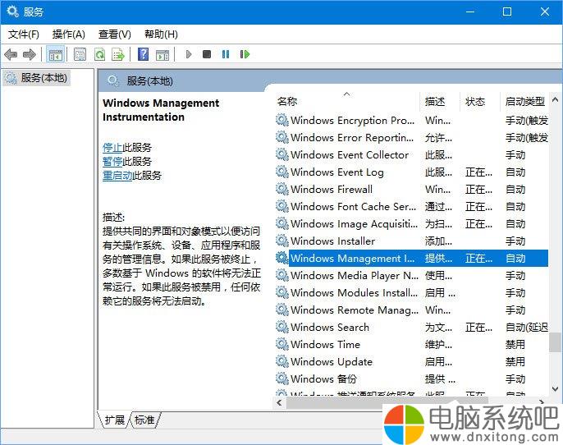Click the gear icon of Windows Update
This screenshot has width=563, height=445.
tap(281, 362)
